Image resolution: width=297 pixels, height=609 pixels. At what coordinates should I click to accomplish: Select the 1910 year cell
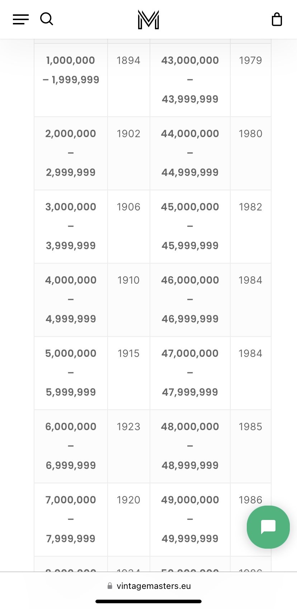coord(129,300)
